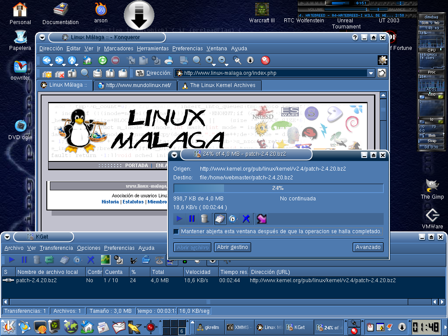Viewport: 448px width, 336px height.
Task: Open Konqueror address URL dropdown
Action: coord(371,73)
